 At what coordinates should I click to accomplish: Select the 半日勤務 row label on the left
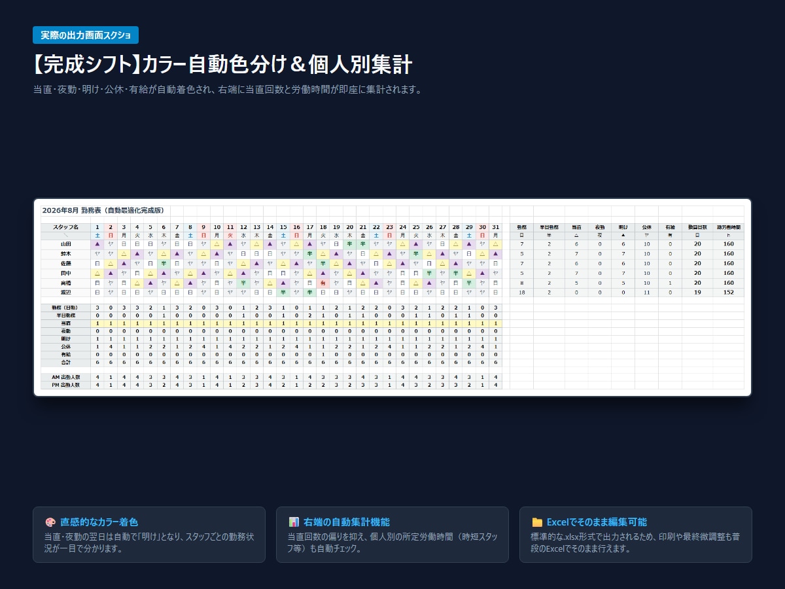[65, 315]
